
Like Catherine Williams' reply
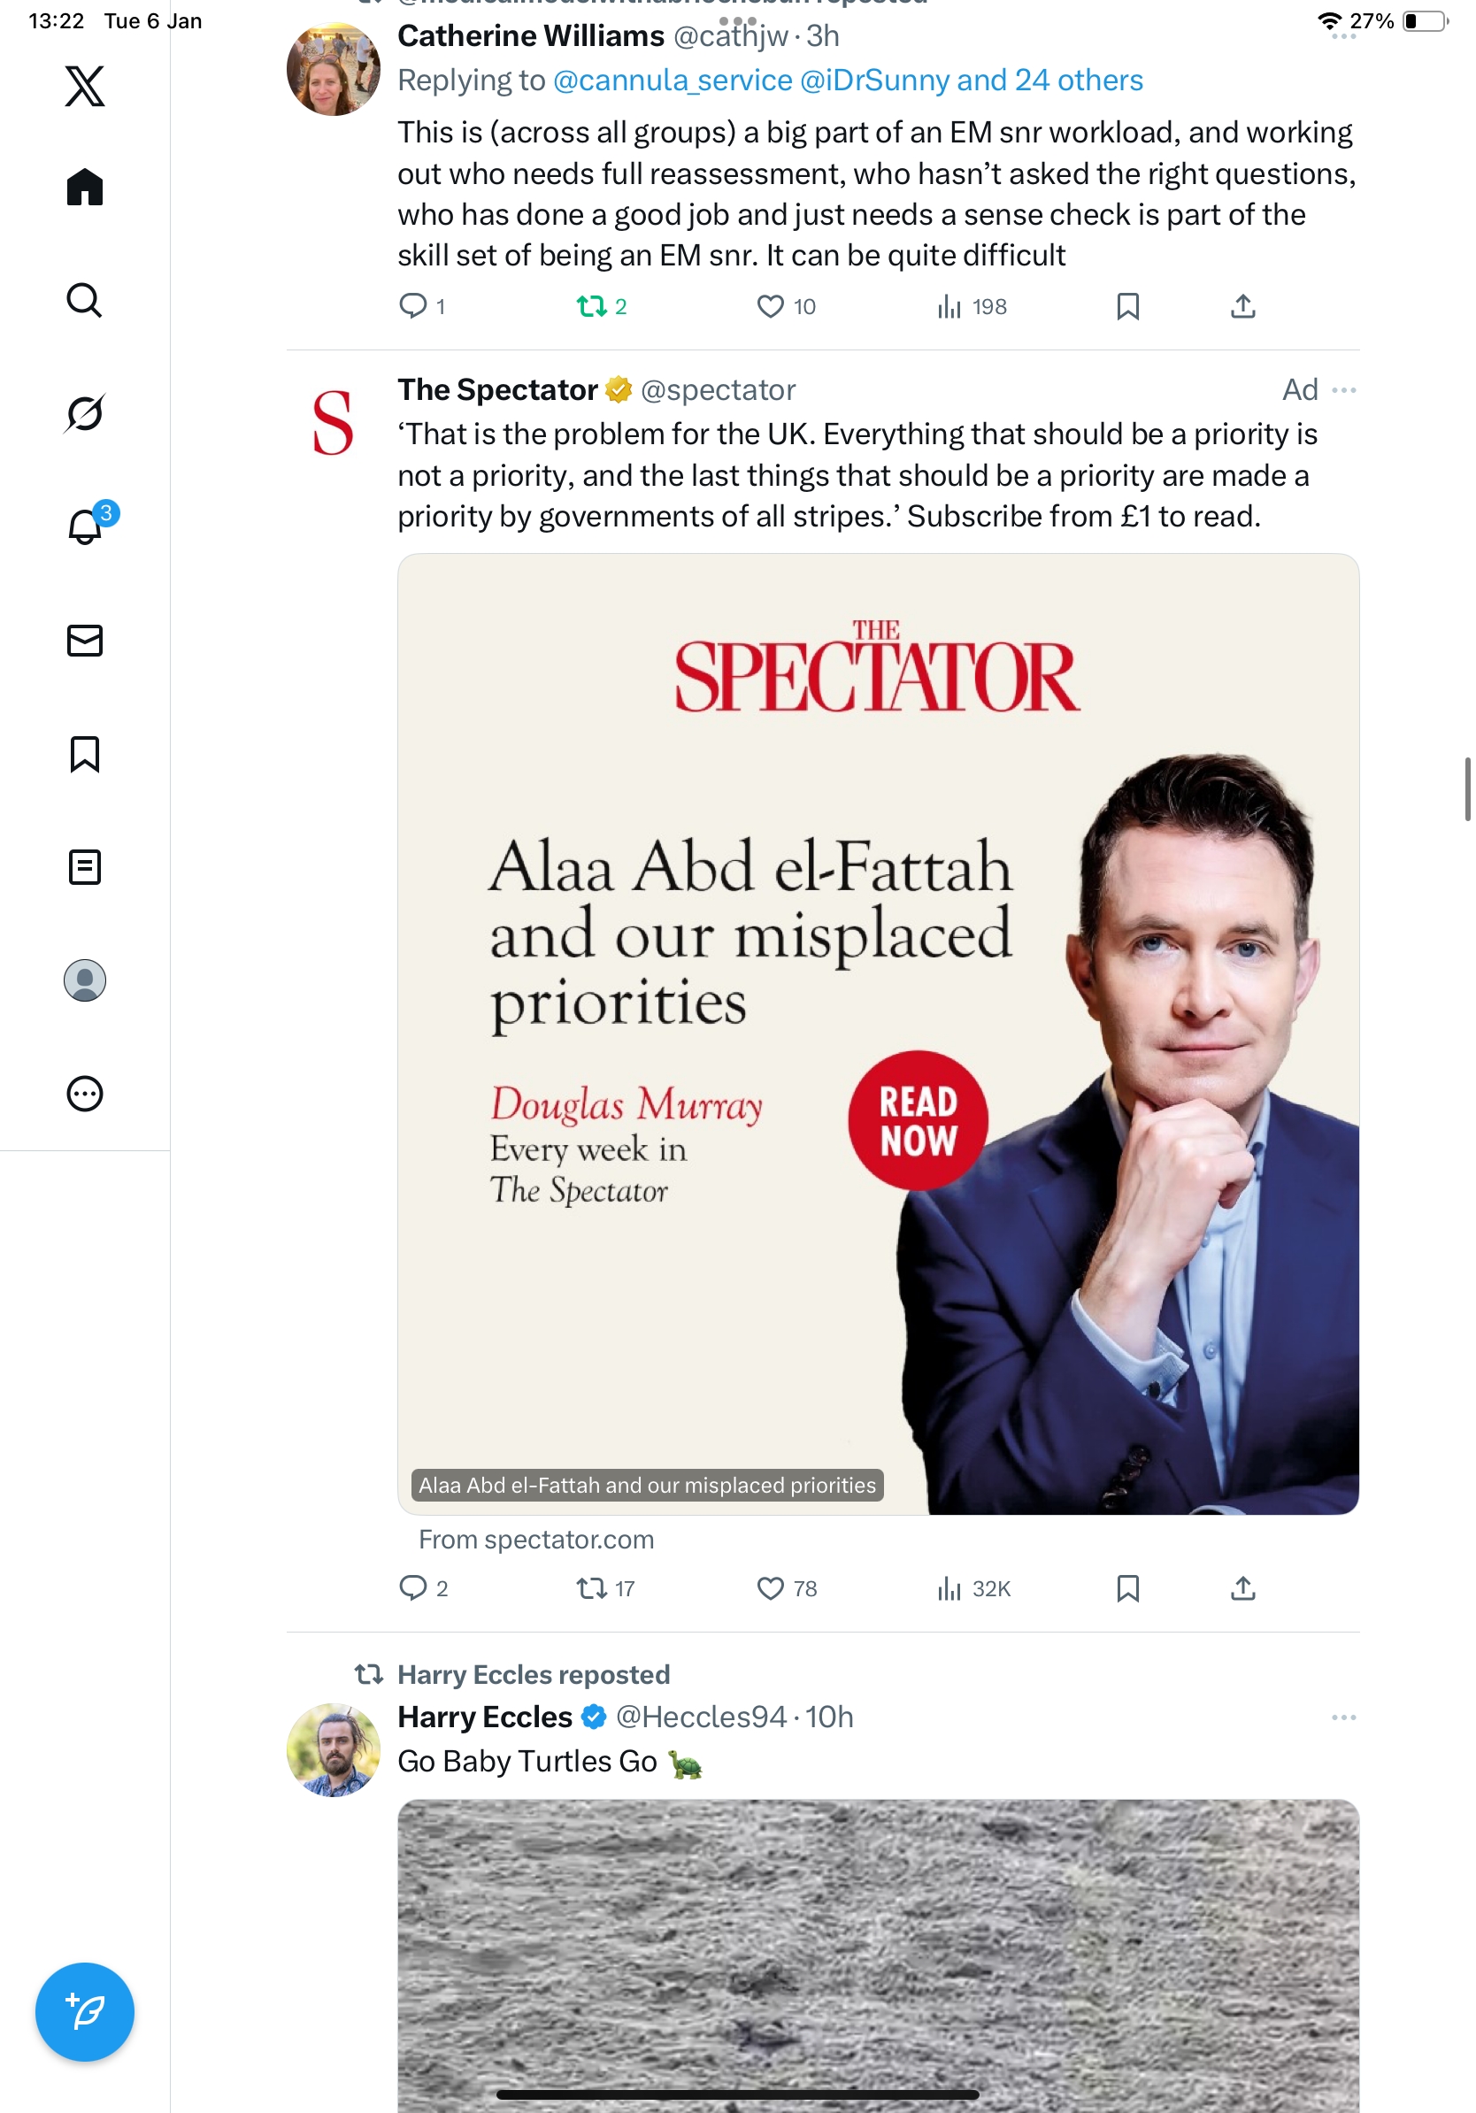click(x=769, y=306)
